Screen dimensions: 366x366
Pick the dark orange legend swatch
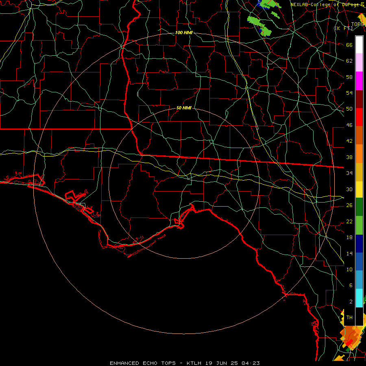[359, 135]
